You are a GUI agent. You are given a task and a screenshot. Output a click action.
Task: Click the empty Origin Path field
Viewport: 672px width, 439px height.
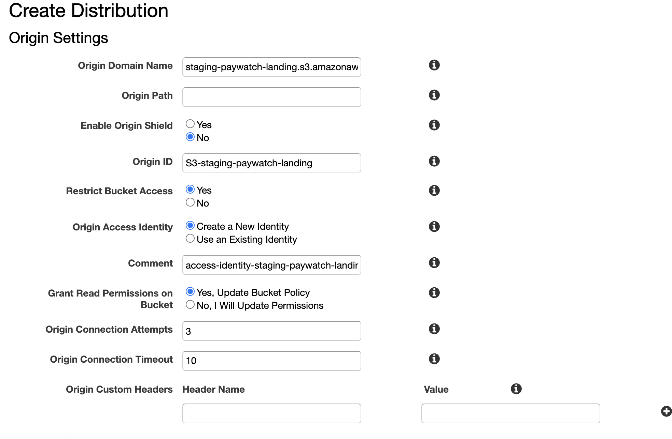pyautogui.click(x=271, y=97)
